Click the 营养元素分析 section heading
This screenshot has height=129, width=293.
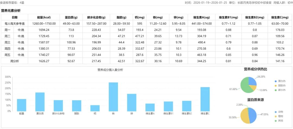[x=11, y=11]
